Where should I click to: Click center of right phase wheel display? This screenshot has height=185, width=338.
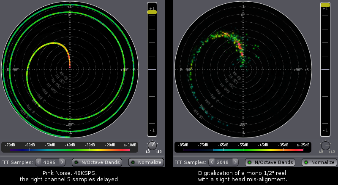[243, 69]
